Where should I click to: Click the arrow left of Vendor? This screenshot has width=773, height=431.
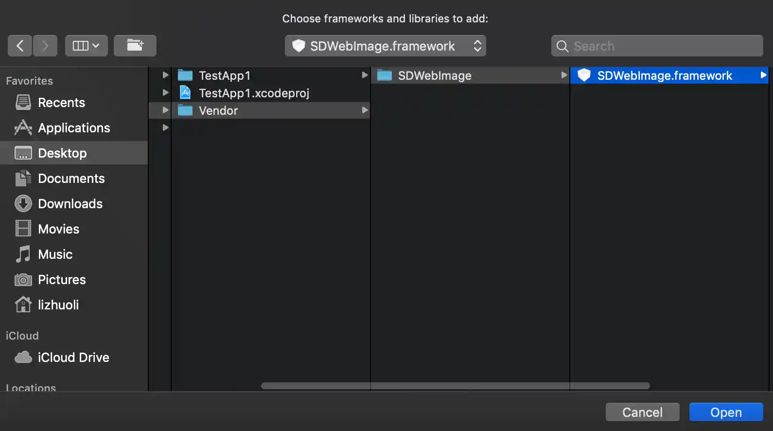[x=165, y=110]
